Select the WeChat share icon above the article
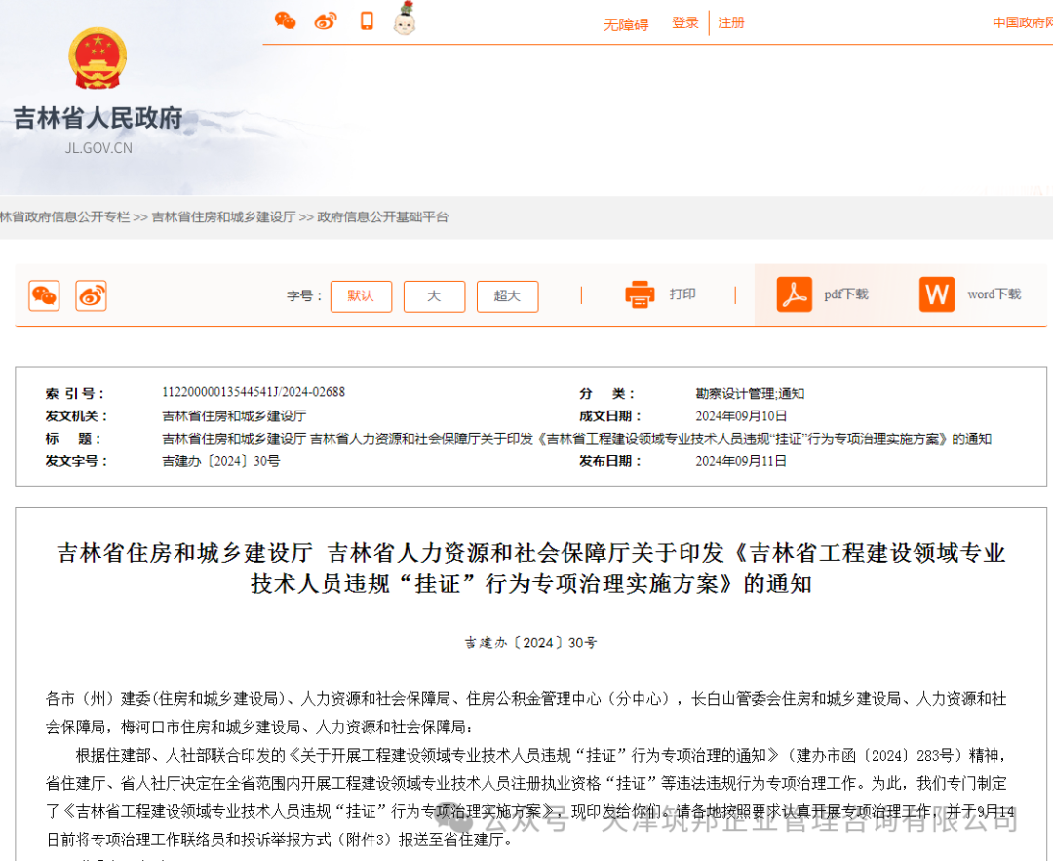The image size is (1053, 861). (x=43, y=295)
